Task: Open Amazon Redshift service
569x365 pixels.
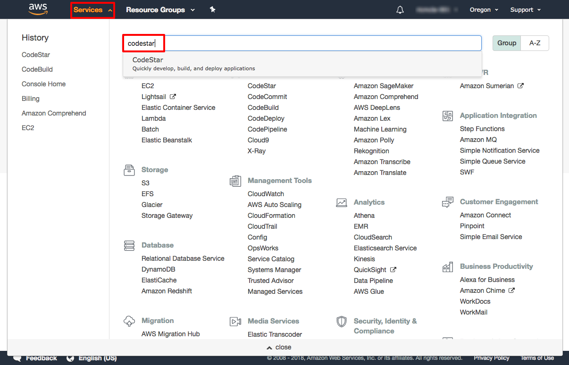Action: [x=167, y=291]
